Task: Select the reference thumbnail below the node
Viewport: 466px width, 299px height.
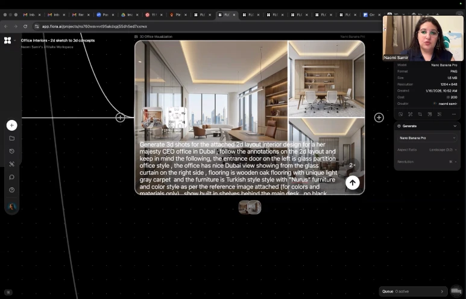Action: click(250, 207)
